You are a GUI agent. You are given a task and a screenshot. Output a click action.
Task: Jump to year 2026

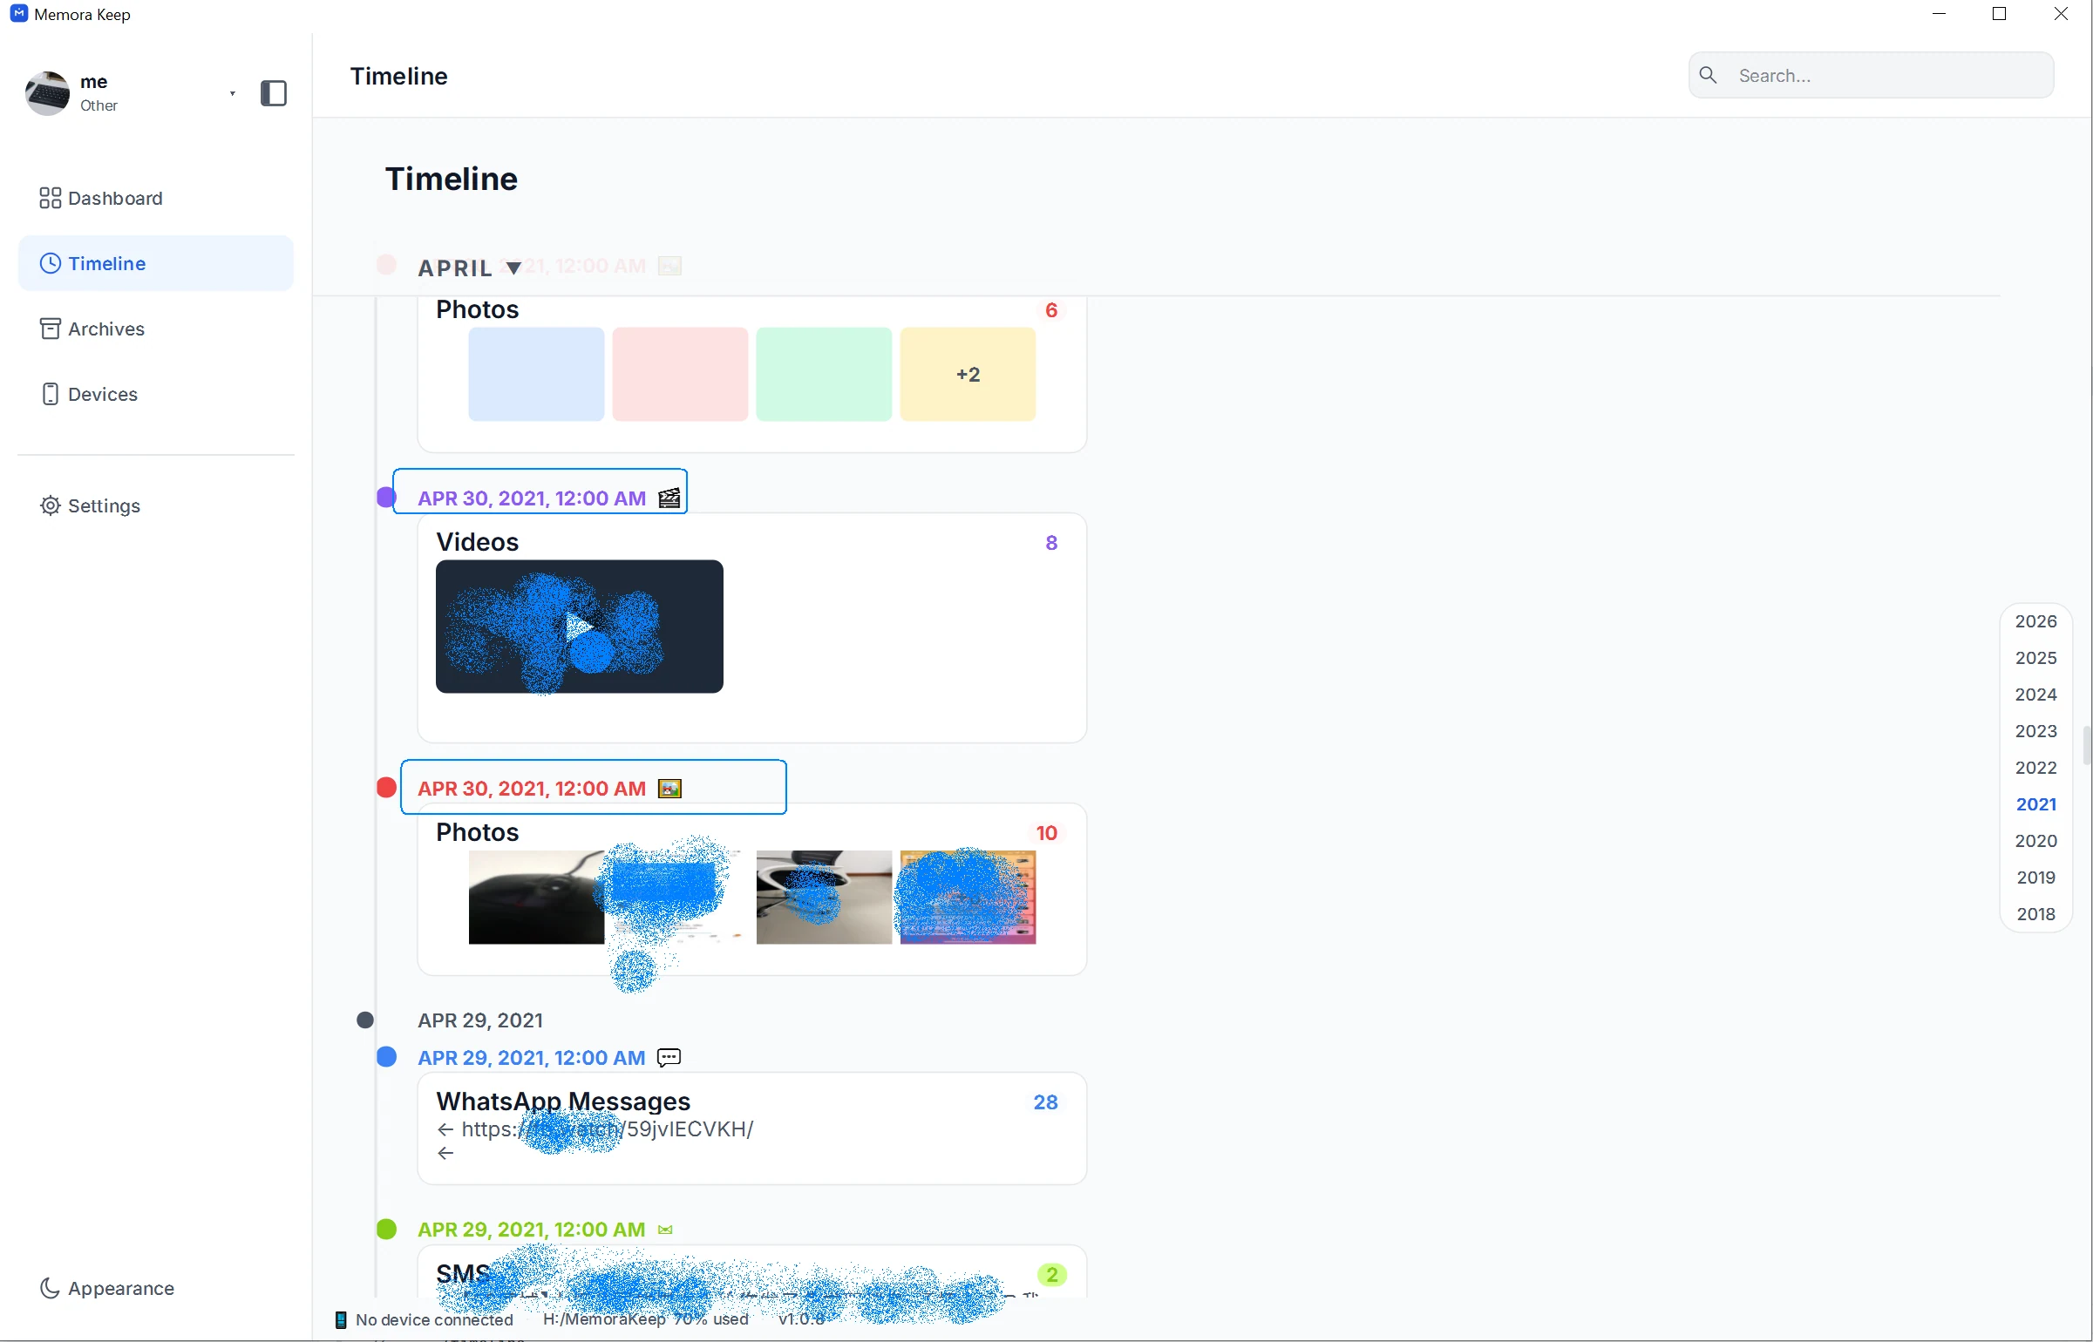[x=2035, y=621]
